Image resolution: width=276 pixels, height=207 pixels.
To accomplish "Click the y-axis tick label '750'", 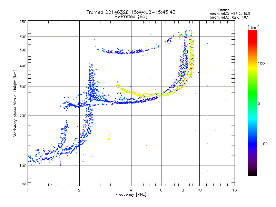I will tap(23, 22).
